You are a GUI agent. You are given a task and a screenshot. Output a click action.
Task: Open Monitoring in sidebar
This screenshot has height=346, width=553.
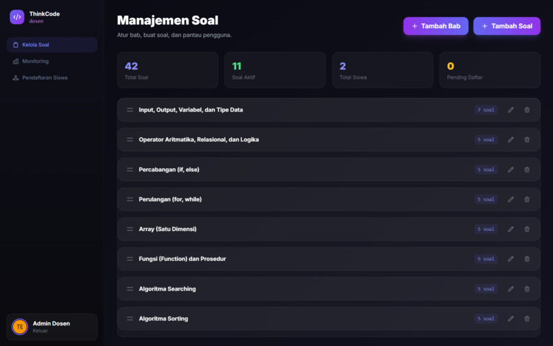click(52, 61)
